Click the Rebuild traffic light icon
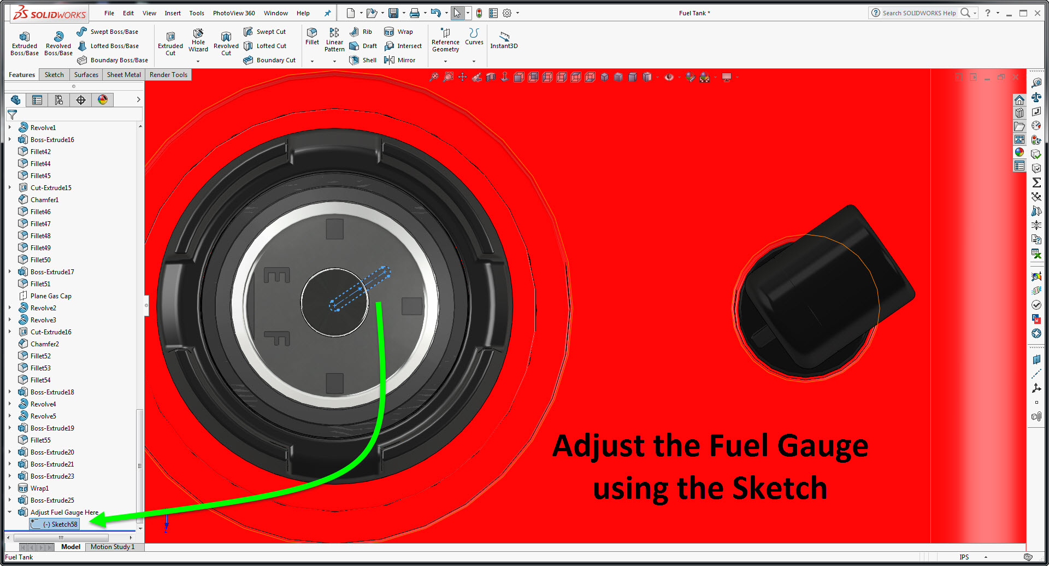 pyautogui.click(x=479, y=13)
